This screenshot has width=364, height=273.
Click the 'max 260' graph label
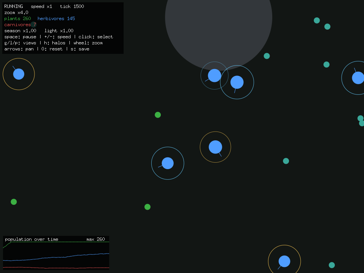96,239
